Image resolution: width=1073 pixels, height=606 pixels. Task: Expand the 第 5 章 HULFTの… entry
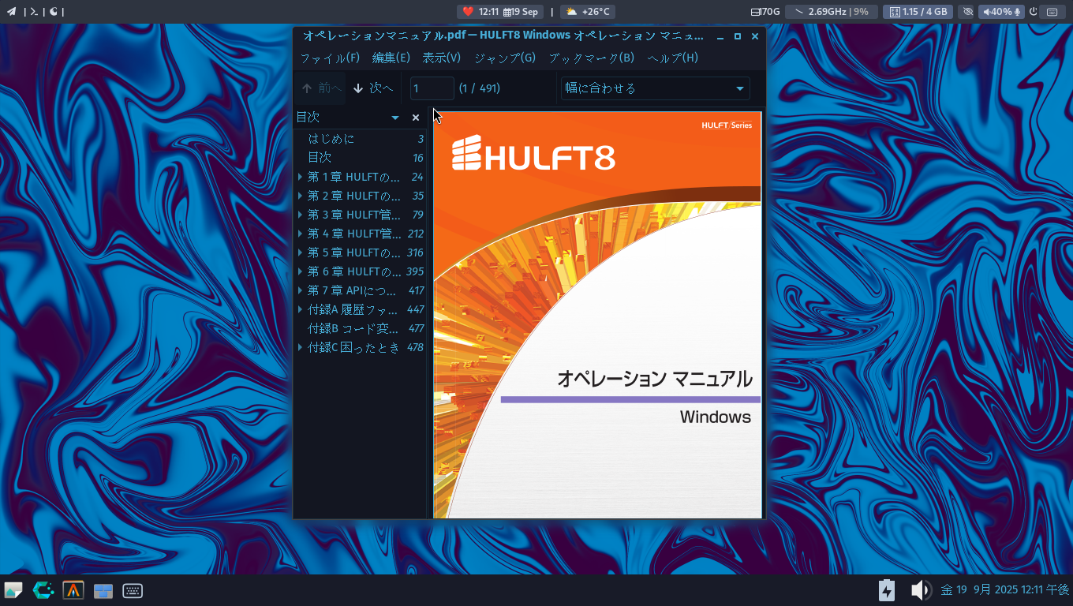tap(301, 252)
